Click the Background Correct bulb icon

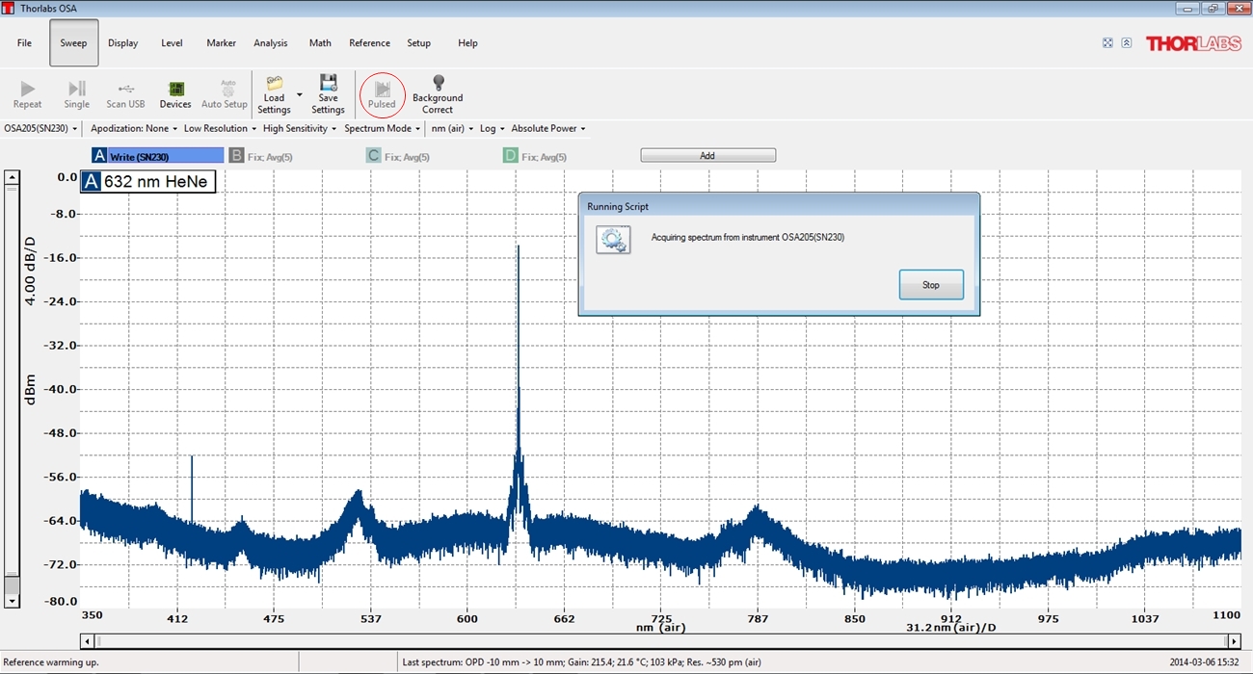click(438, 84)
